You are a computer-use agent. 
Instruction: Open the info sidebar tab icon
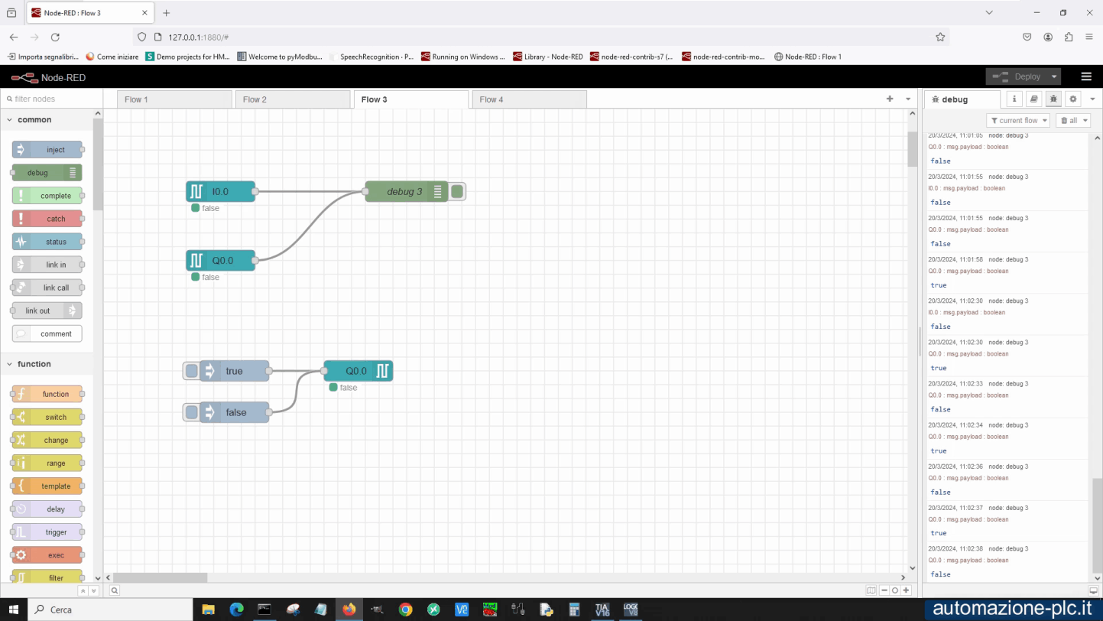click(x=1014, y=99)
